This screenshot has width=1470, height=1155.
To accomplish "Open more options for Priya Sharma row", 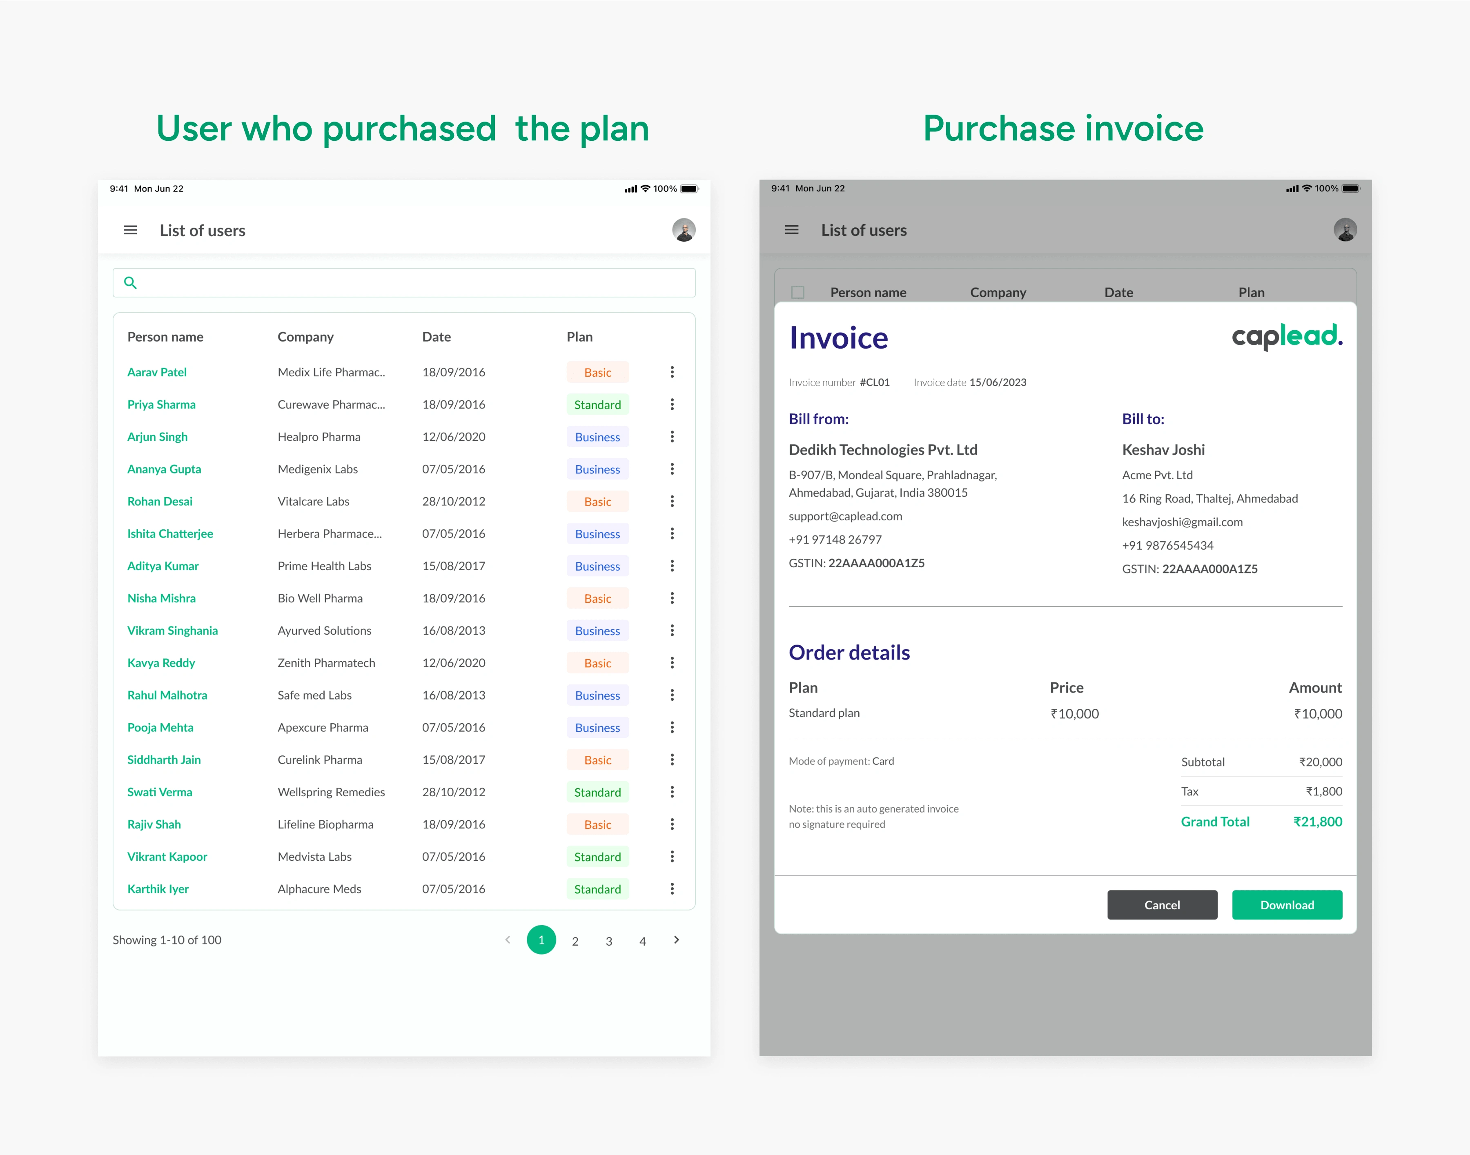I will pos(672,404).
